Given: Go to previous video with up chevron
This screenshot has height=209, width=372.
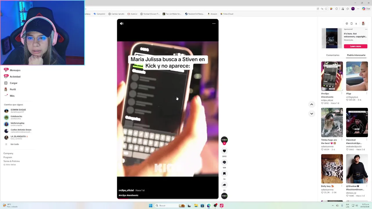Looking at the screenshot, I should click(312, 104).
